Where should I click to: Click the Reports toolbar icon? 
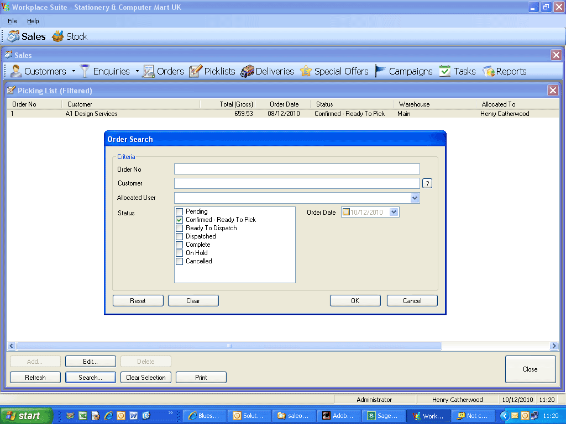pos(489,71)
